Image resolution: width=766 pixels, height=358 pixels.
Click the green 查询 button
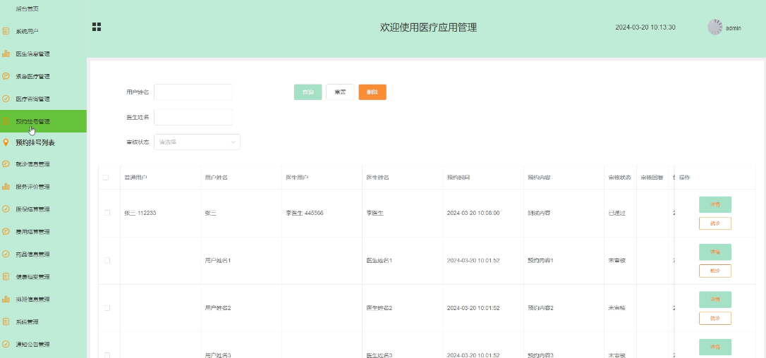pyautogui.click(x=308, y=92)
